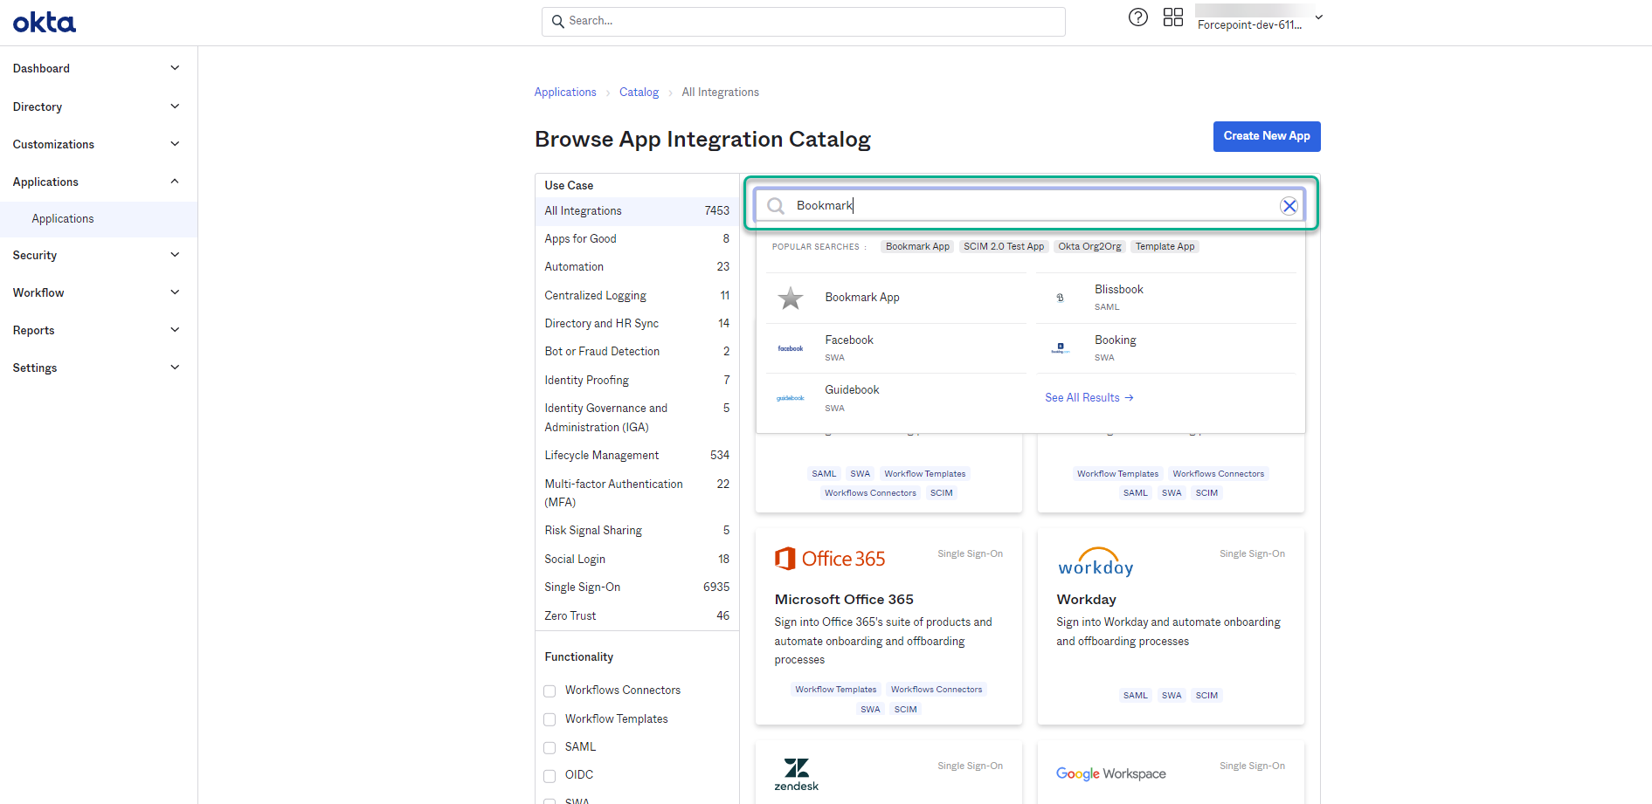Click the Guidebook app icon

[790, 397]
